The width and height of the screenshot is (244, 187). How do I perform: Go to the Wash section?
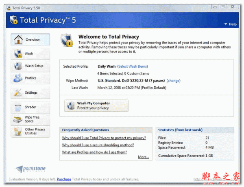tap(30, 54)
